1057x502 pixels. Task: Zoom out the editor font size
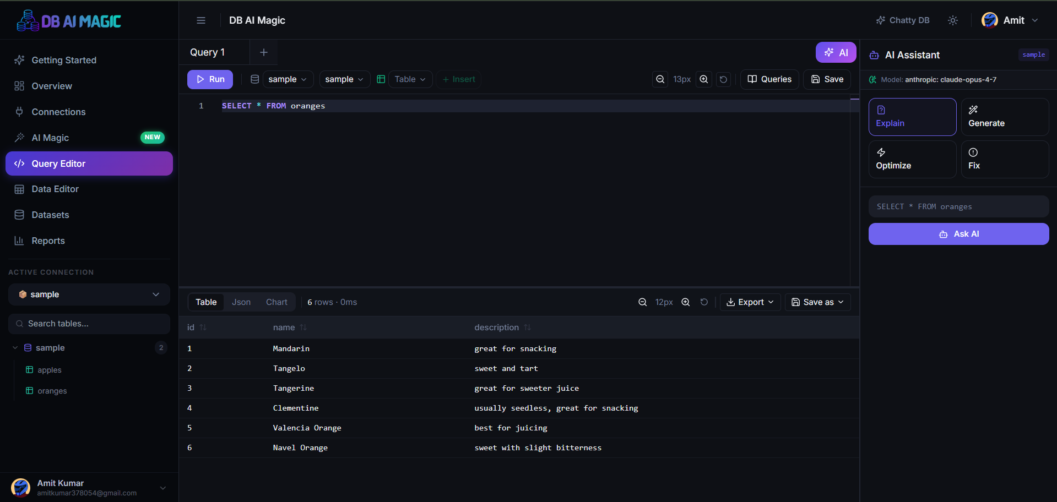660,79
